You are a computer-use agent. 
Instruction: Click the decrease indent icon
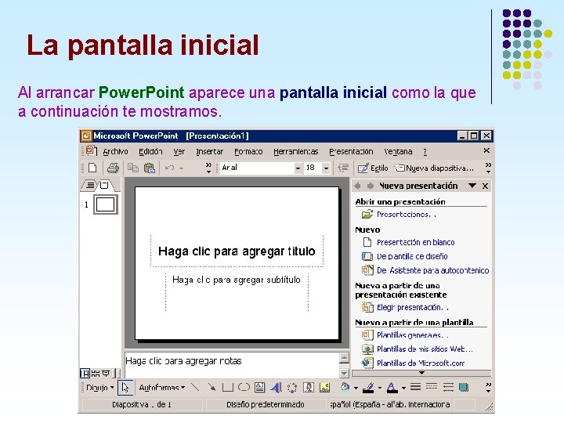(x=343, y=168)
